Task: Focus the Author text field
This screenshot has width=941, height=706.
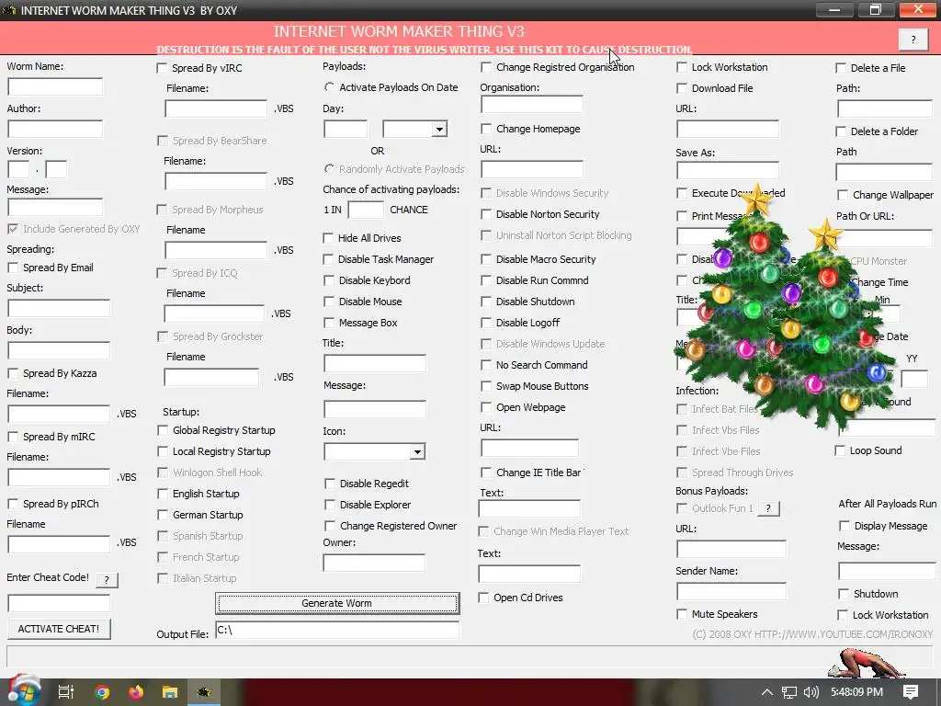Action: pyautogui.click(x=55, y=129)
